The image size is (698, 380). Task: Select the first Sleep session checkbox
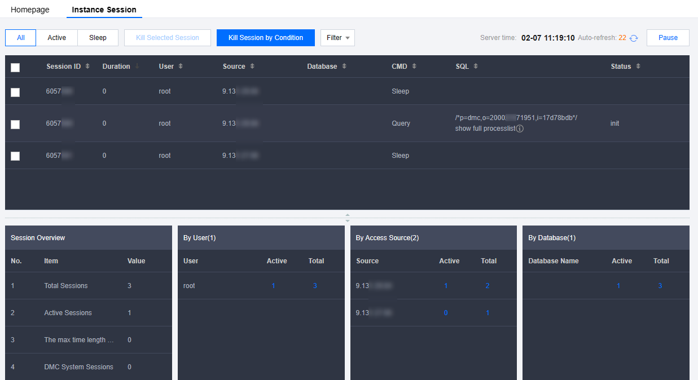tap(15, 92)
